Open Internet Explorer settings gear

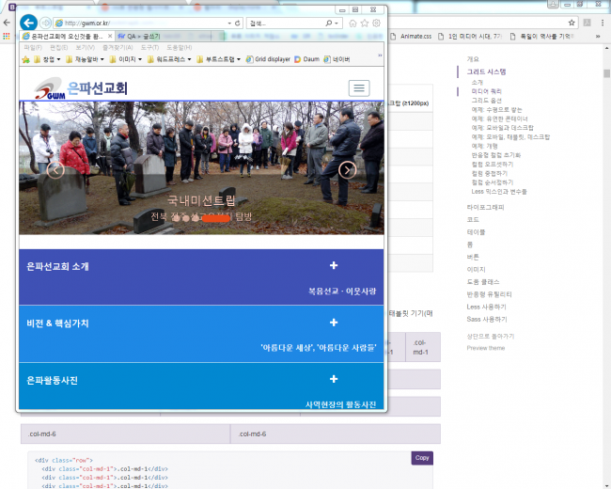376,24
